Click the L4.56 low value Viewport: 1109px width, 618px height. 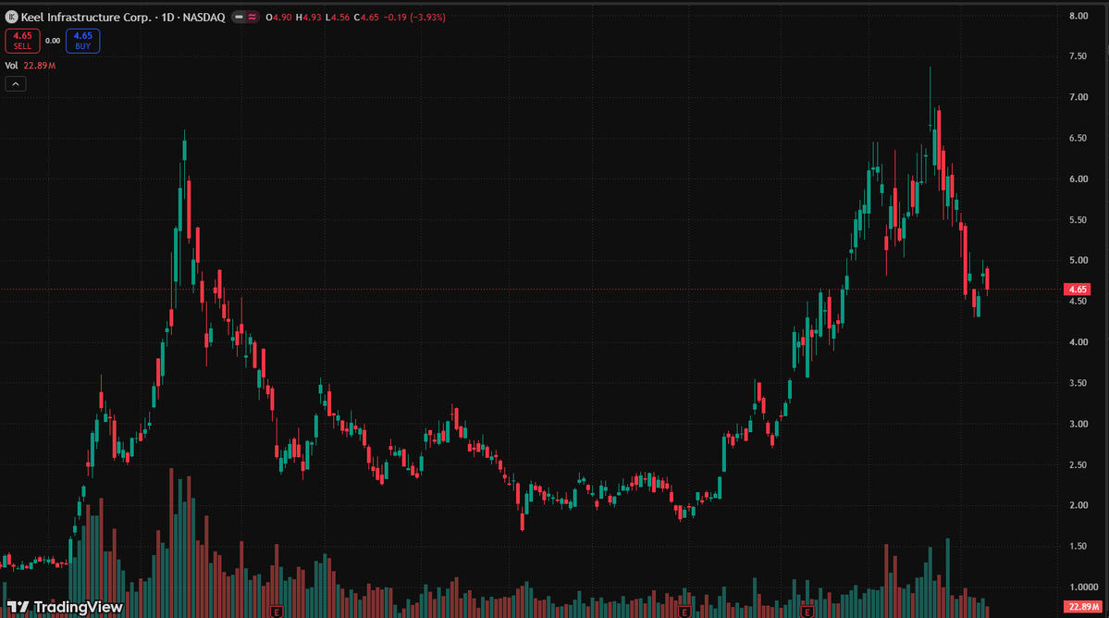point(338,17)
